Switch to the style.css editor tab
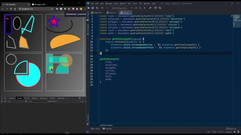The width and height of the screenshot is (241, 135). pos(112,12)
